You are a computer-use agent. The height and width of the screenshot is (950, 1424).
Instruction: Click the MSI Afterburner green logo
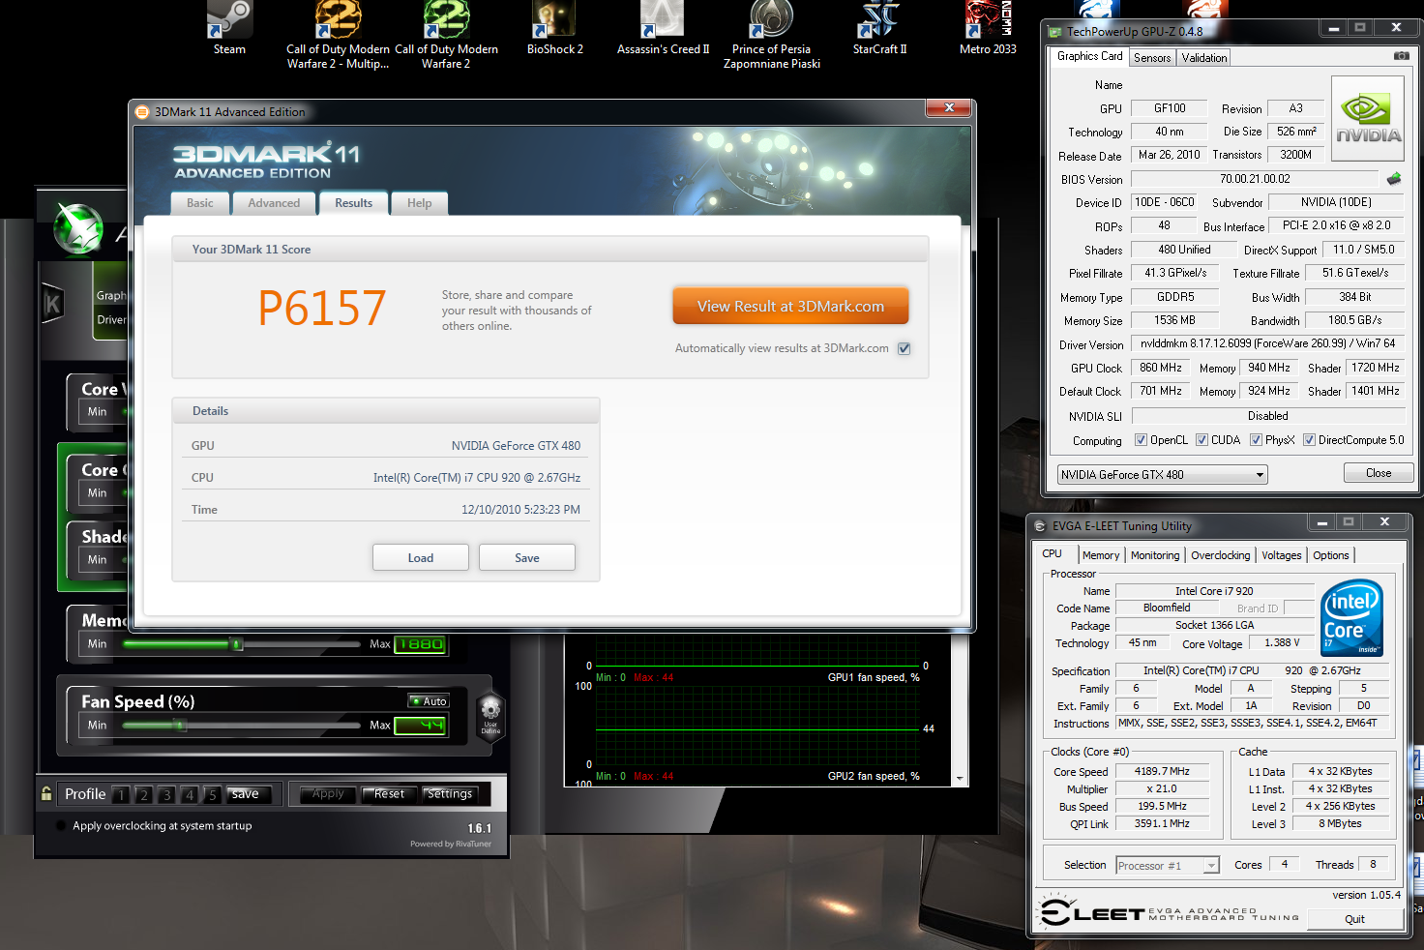[77, 228]
